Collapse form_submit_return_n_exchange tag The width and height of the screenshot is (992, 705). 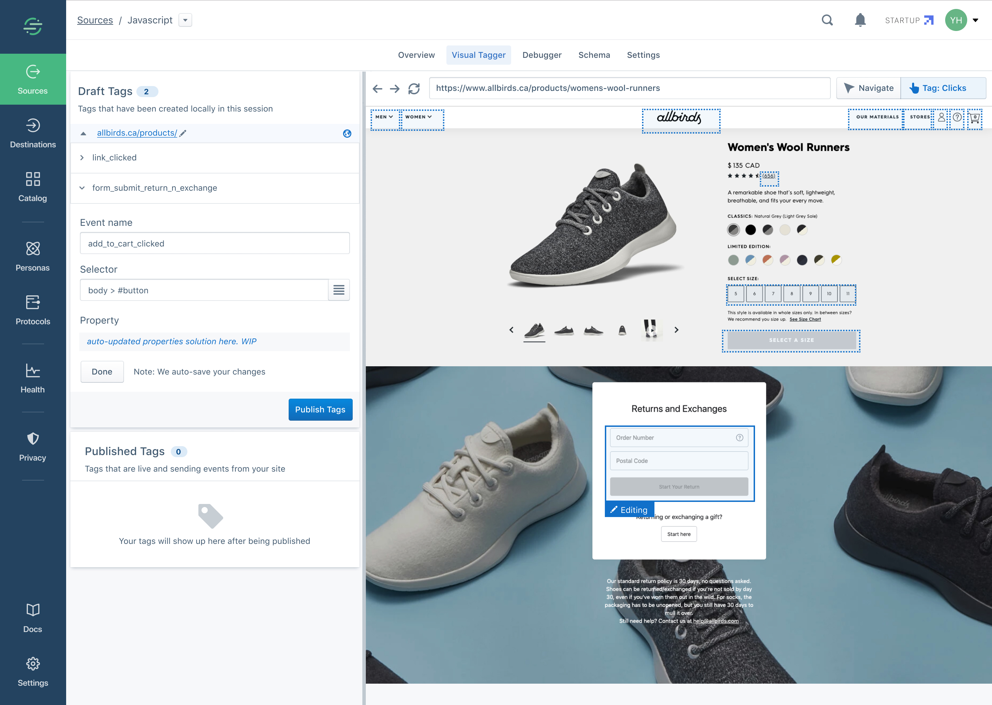pos(82,188)
